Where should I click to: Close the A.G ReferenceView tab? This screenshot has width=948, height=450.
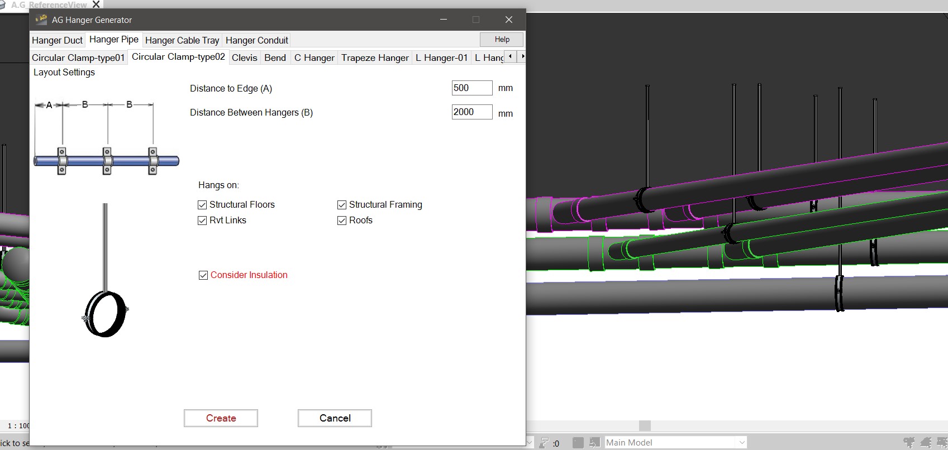coord(96,4)
